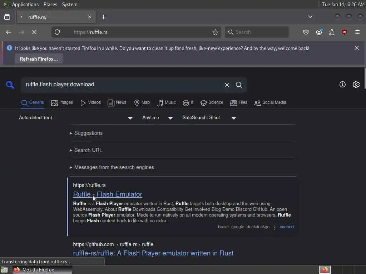366x274 pixels.
Task: Switch to the Map category
Action: tap(142, 102)
